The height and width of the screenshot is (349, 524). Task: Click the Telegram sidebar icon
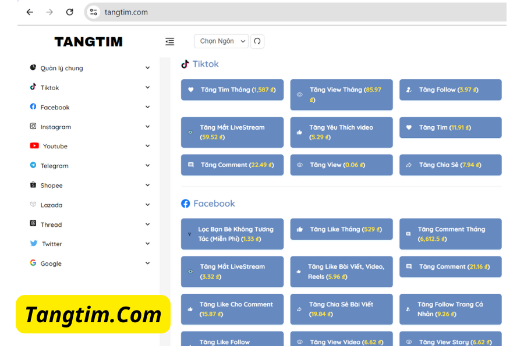click(x=33, y=165)
